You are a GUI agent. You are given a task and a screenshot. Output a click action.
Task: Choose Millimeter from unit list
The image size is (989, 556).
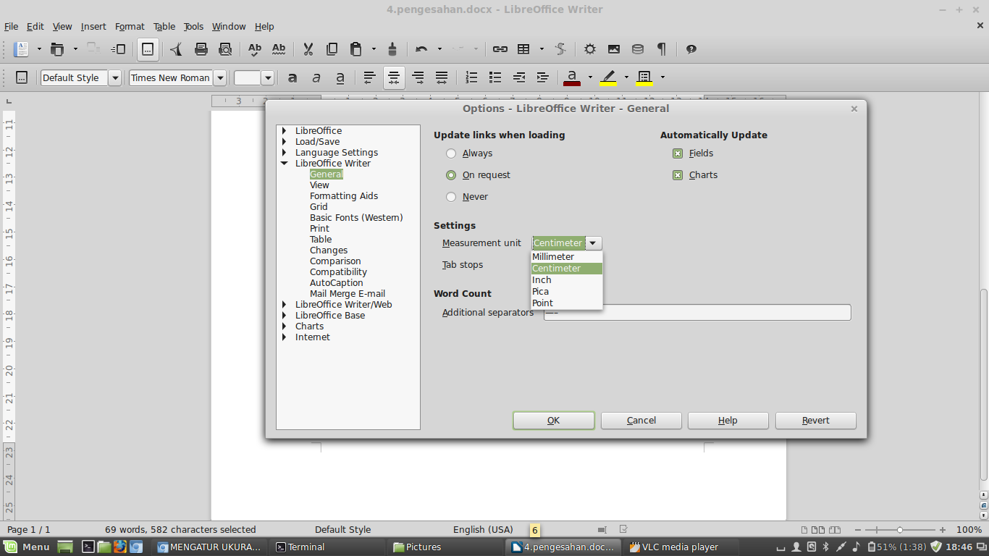click(x=567, y=257)
